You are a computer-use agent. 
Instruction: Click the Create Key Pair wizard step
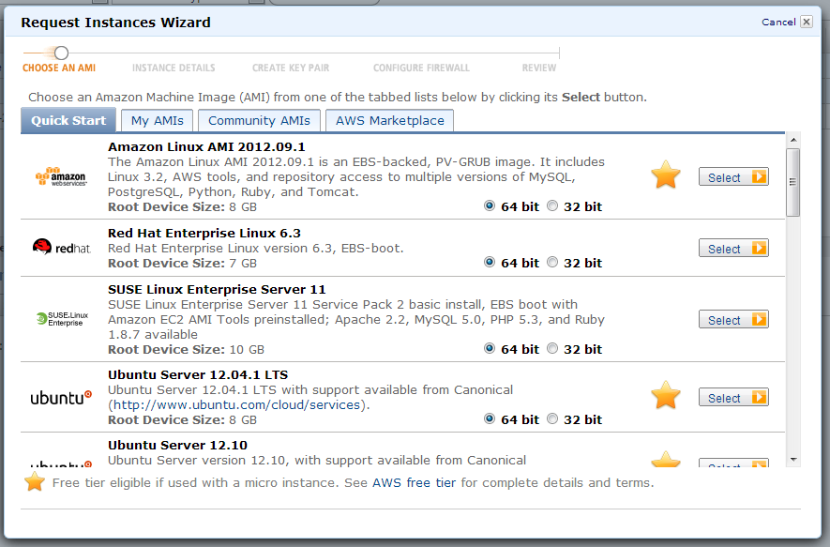coord(291,68)
